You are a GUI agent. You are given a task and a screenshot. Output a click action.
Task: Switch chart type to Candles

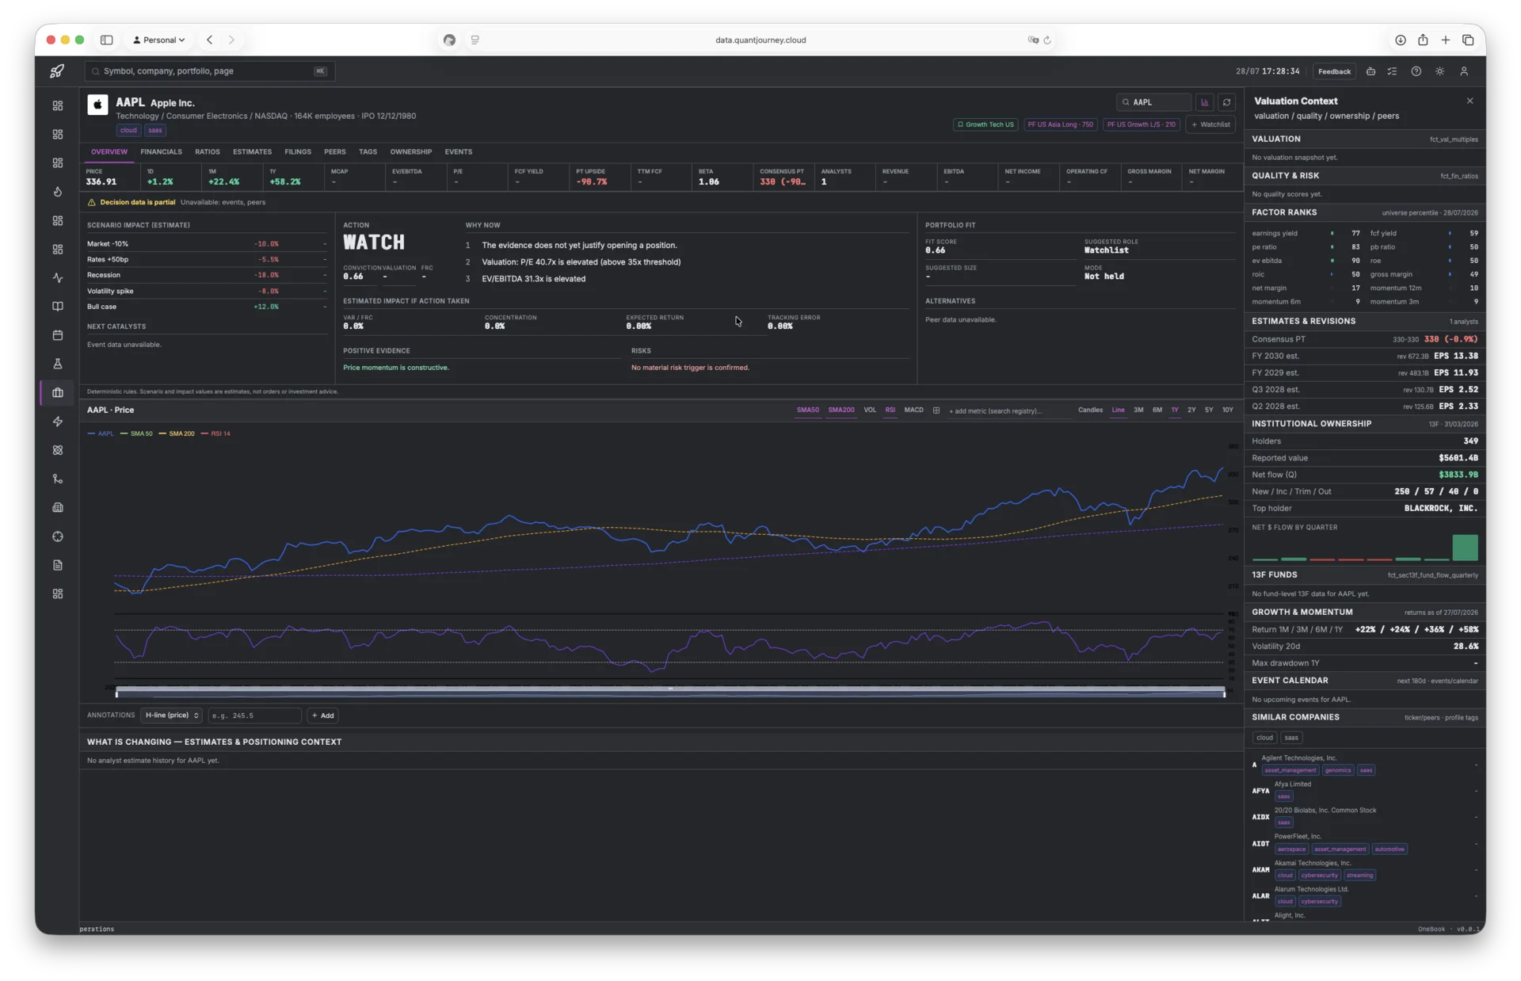pyautogui.click(x=1090, y=410)
